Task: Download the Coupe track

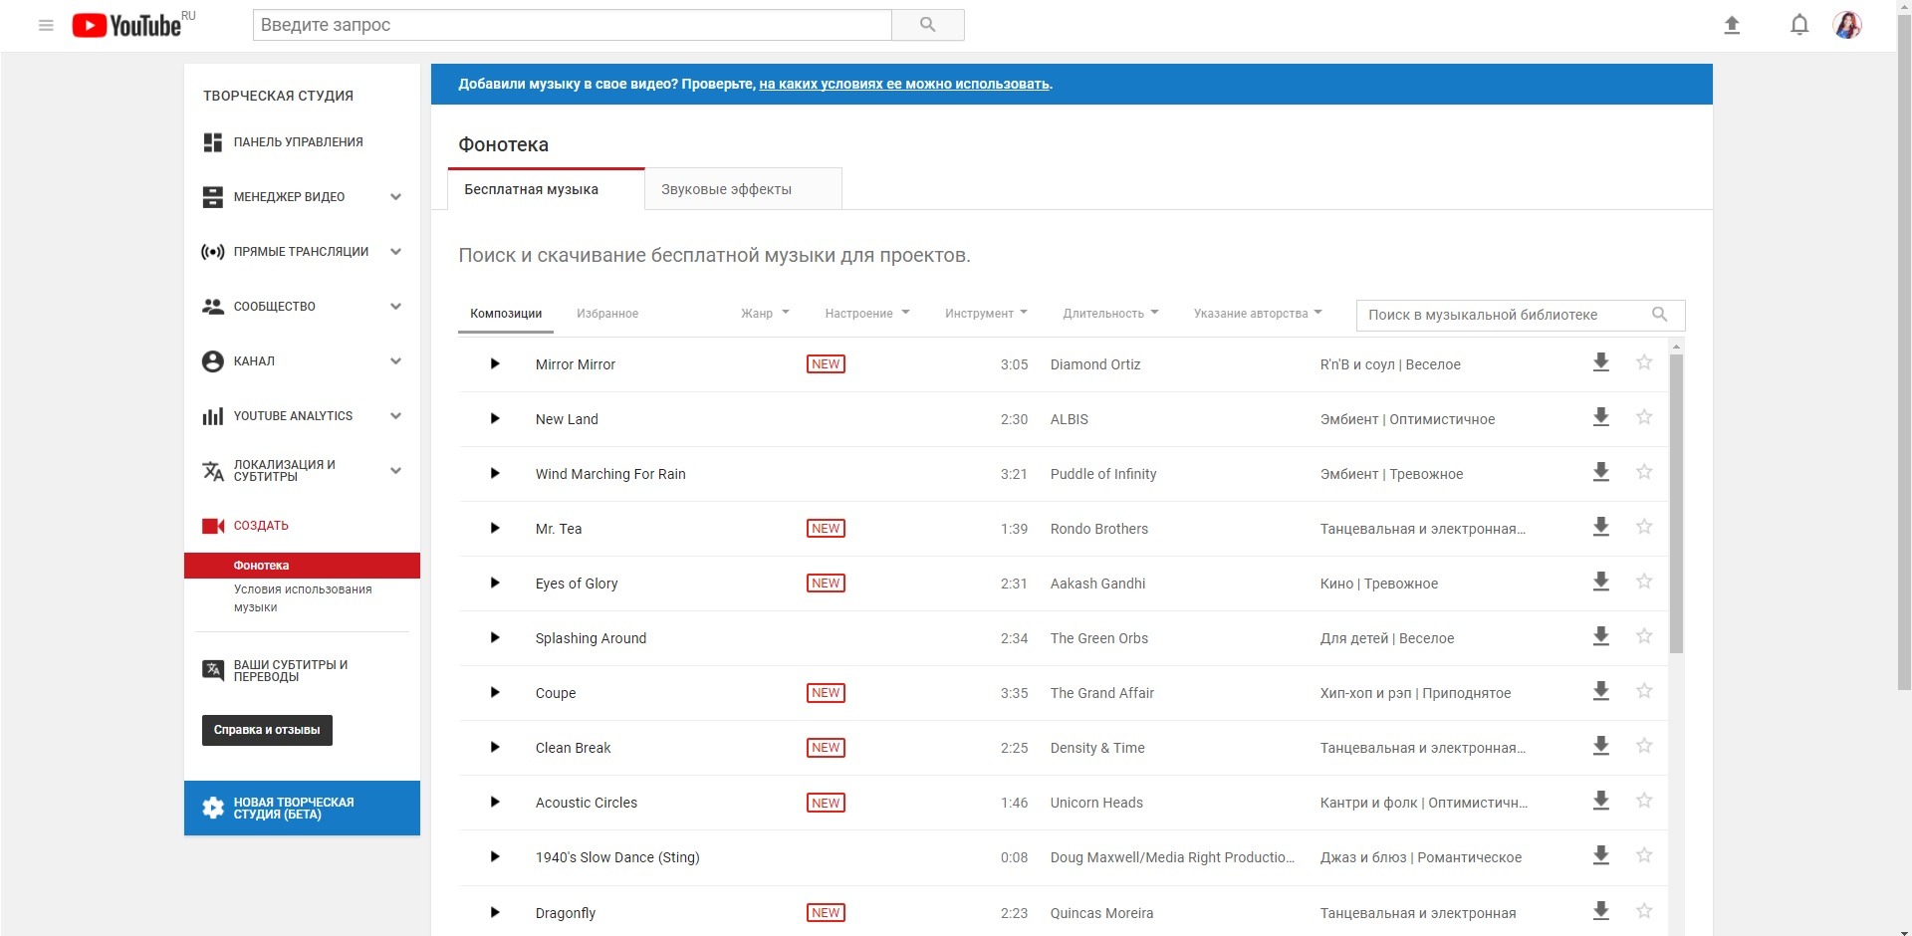Action: click(1600, 692)
